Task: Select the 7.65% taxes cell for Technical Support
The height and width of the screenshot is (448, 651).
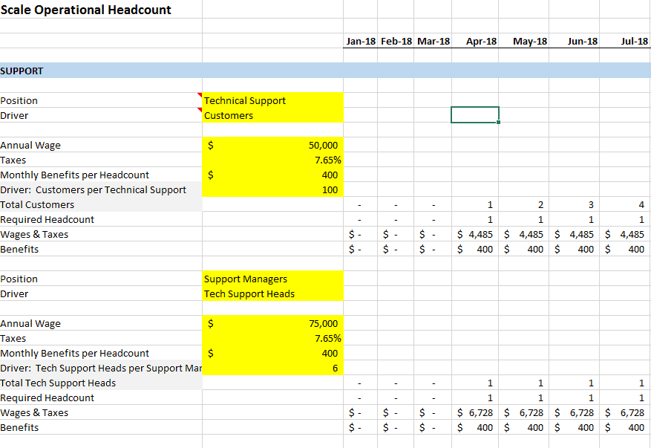Action: (x=272, y=160)
